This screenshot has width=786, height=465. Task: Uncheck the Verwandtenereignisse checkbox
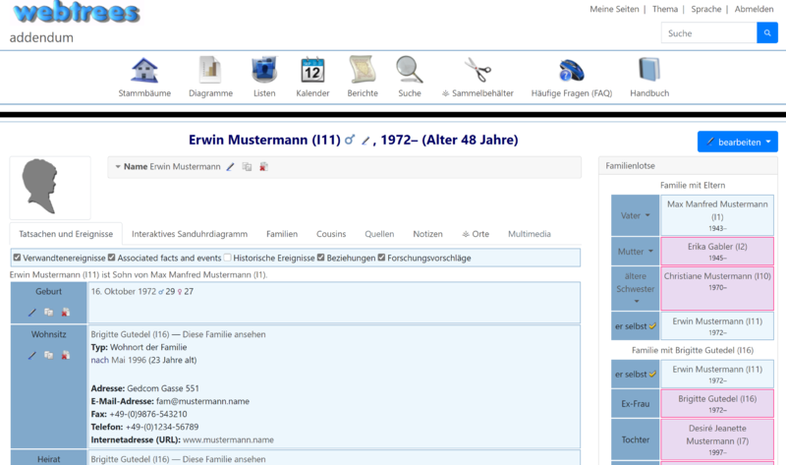17,259
